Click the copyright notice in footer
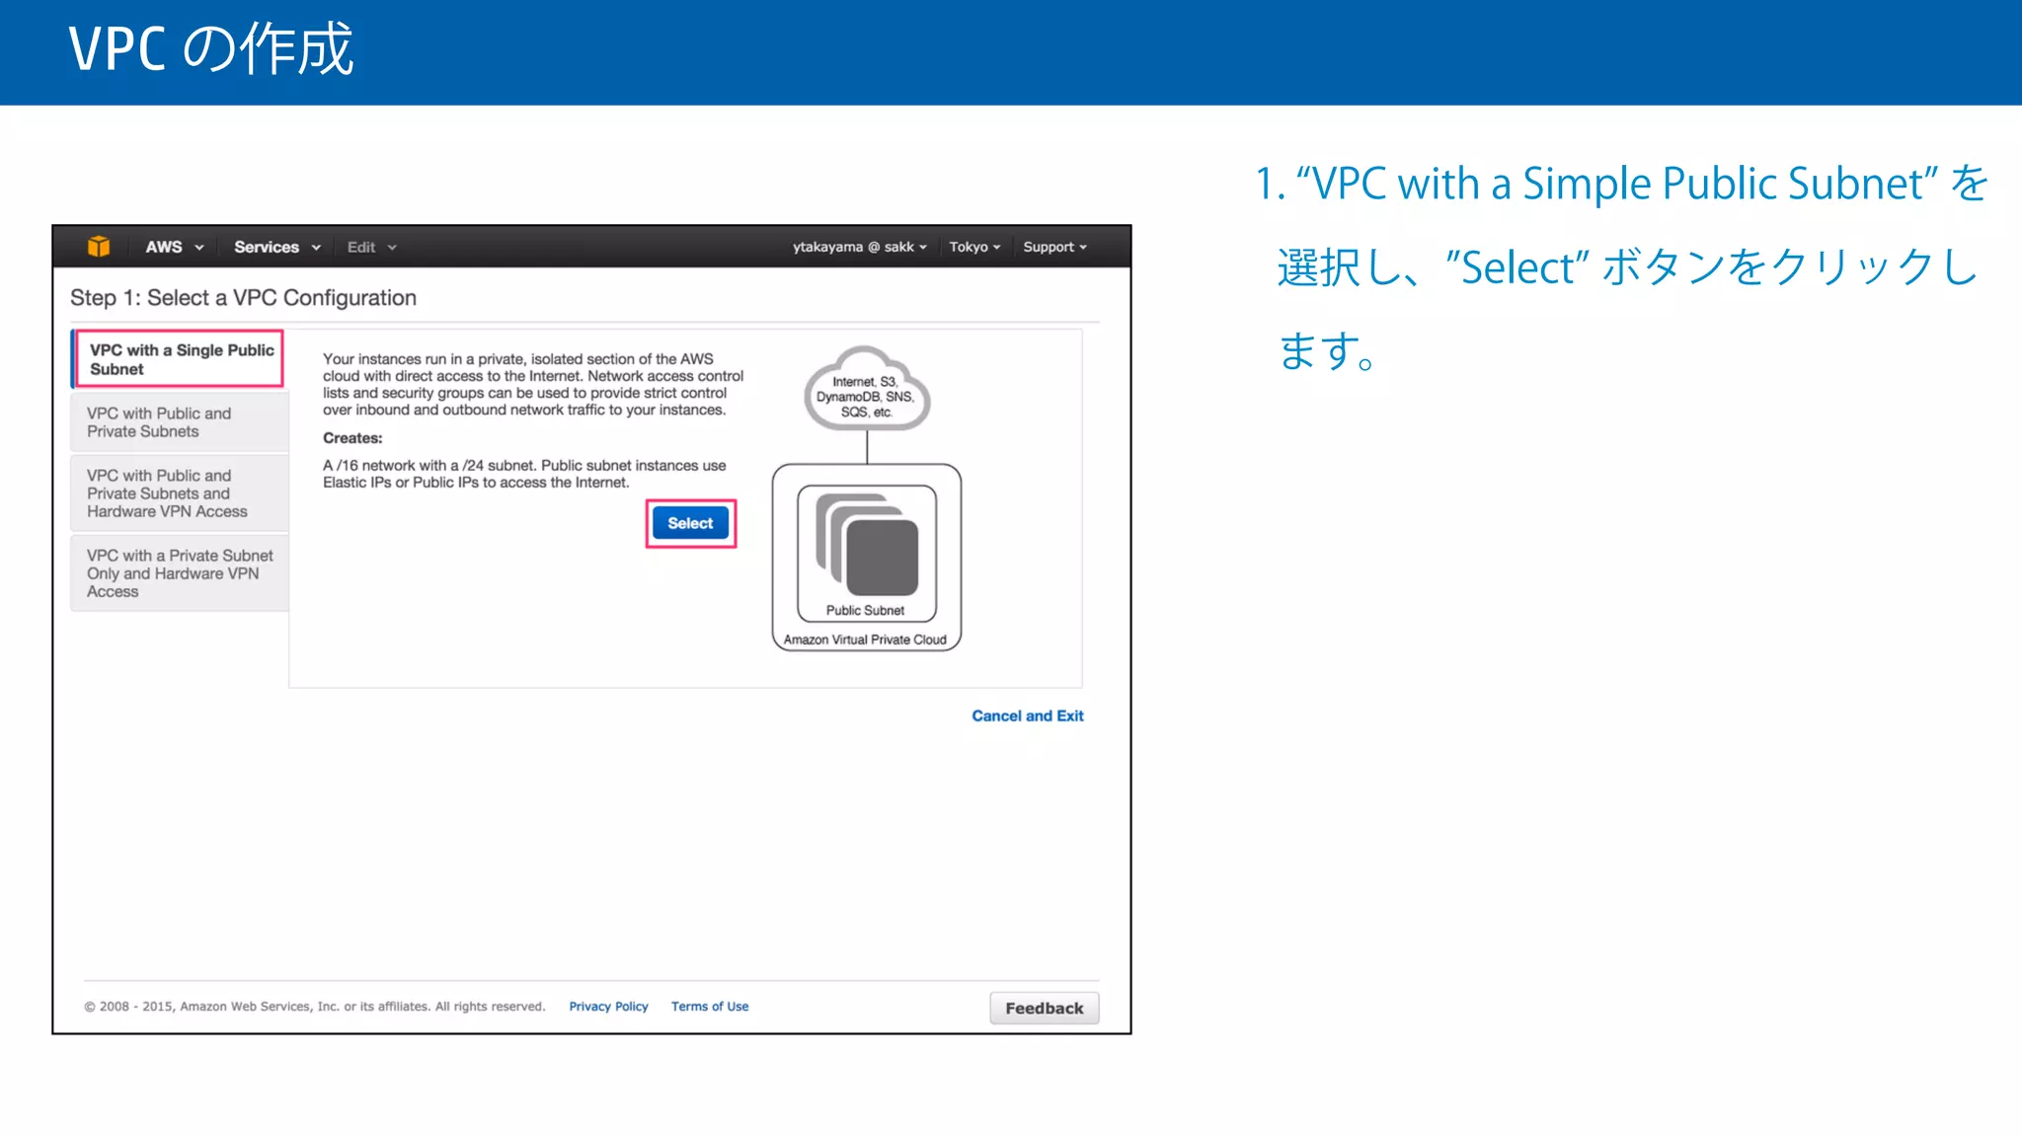 coord(315,1007)
